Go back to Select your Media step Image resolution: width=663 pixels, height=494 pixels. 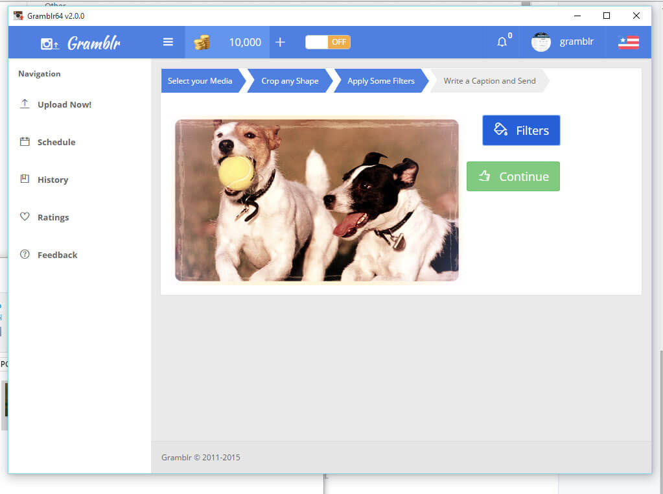tap(200, 81)
